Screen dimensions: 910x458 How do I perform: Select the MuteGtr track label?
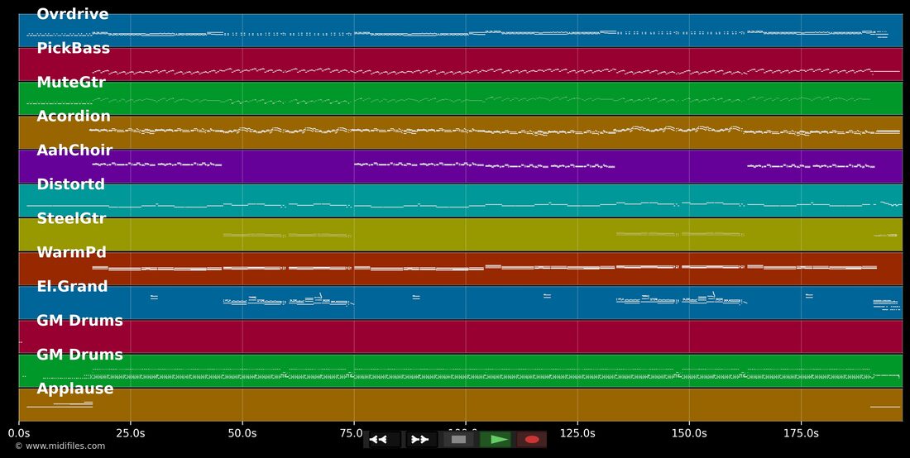(x=71, y=83)
